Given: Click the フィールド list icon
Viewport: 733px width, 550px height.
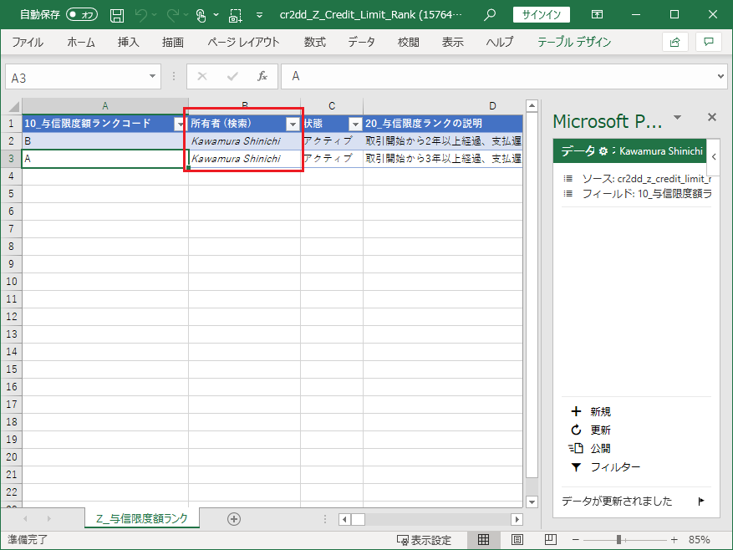Looking at the screenshot, I should 568,194.
